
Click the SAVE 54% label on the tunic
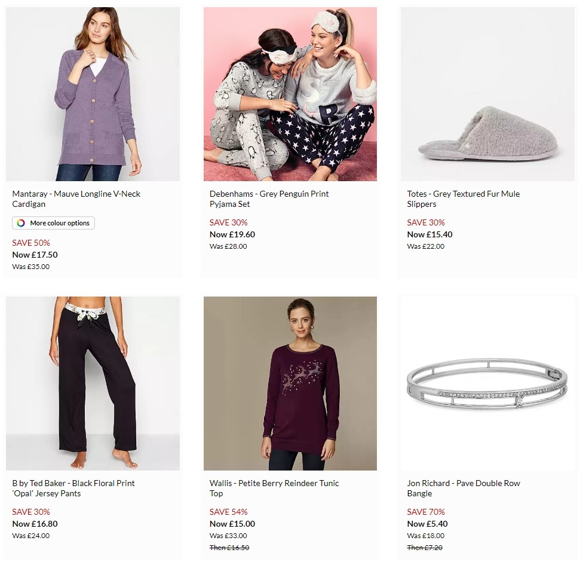coord(228,512)
